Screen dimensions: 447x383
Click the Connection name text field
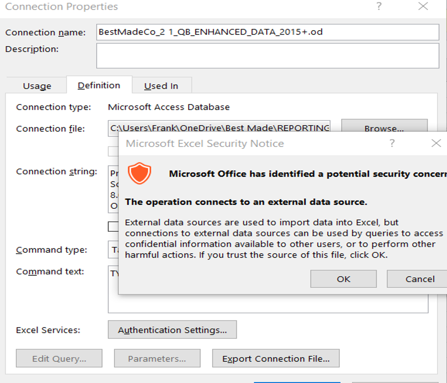[x=268, y=32]
